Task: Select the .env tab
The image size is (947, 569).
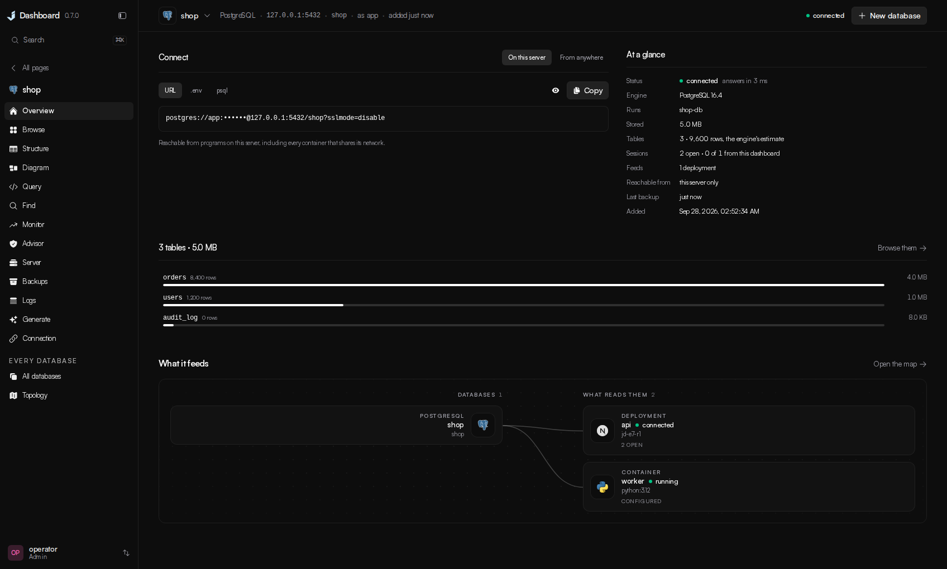Action: [x=197, y=90]
